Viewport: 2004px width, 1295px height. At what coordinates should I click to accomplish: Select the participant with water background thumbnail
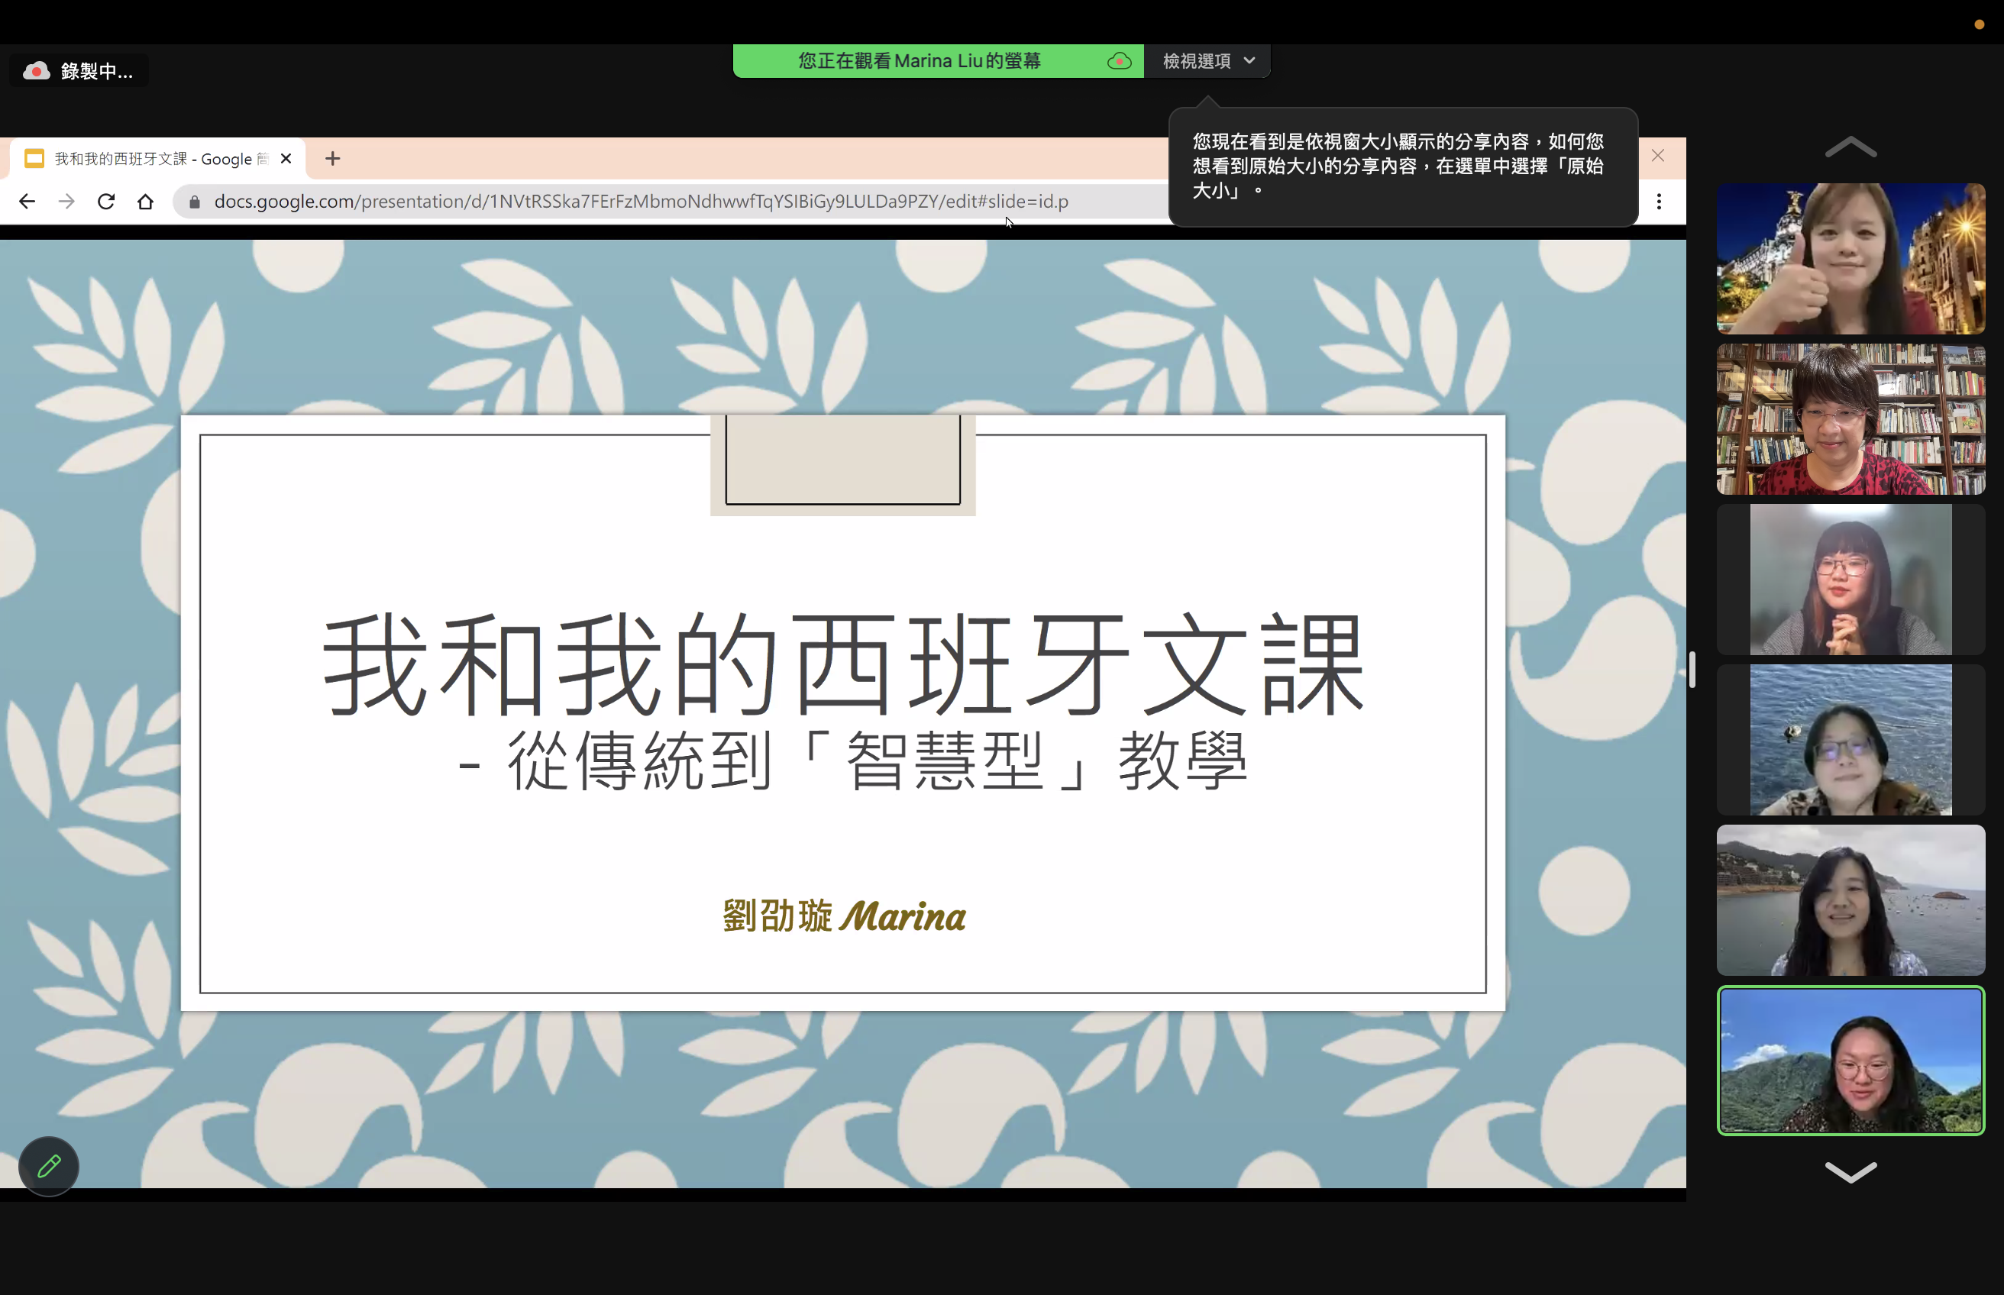tap(1850, 740)
